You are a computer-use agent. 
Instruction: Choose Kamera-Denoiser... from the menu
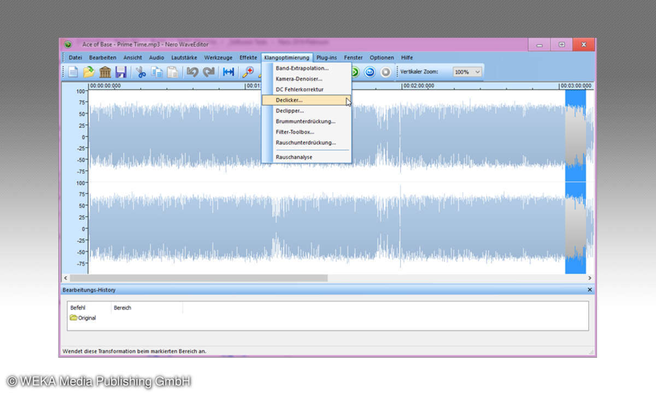307,79
